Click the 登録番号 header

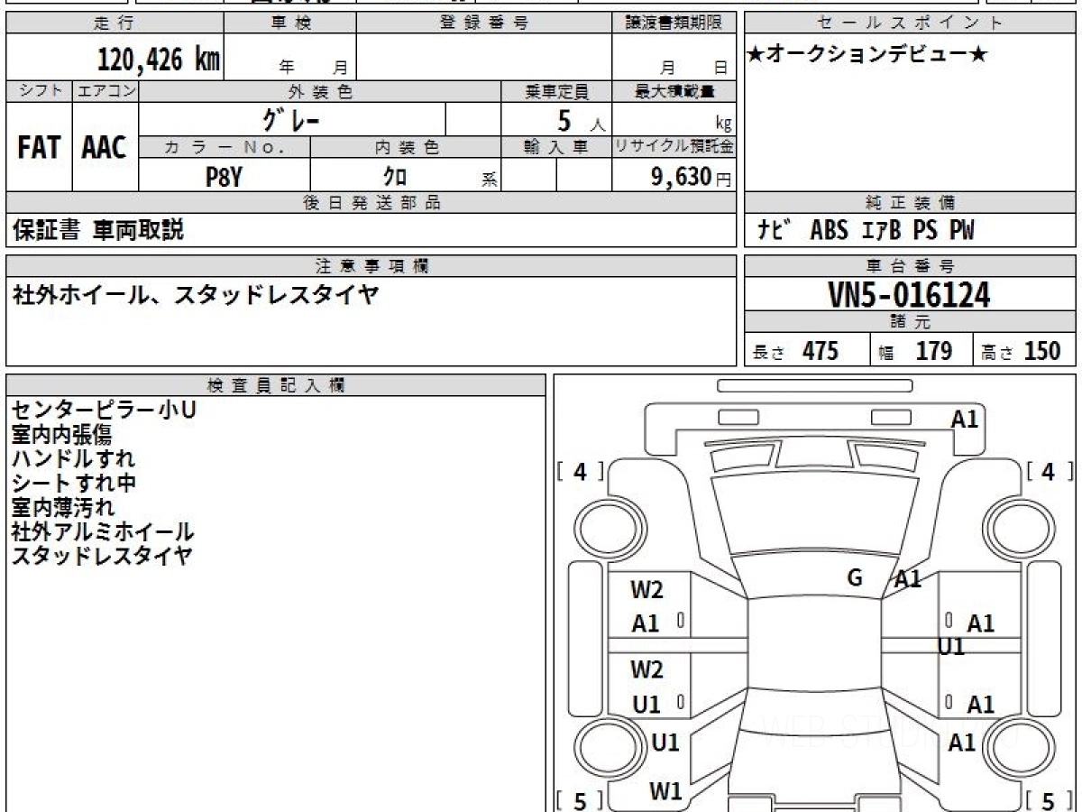484,23
